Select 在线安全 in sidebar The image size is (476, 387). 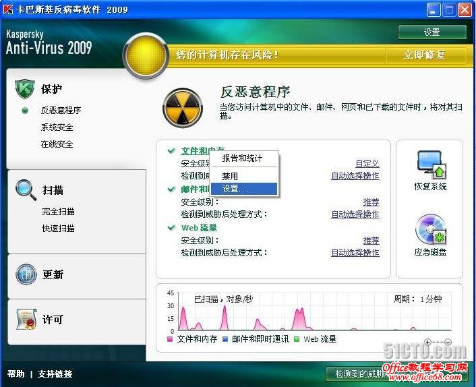tap(57, 144)
